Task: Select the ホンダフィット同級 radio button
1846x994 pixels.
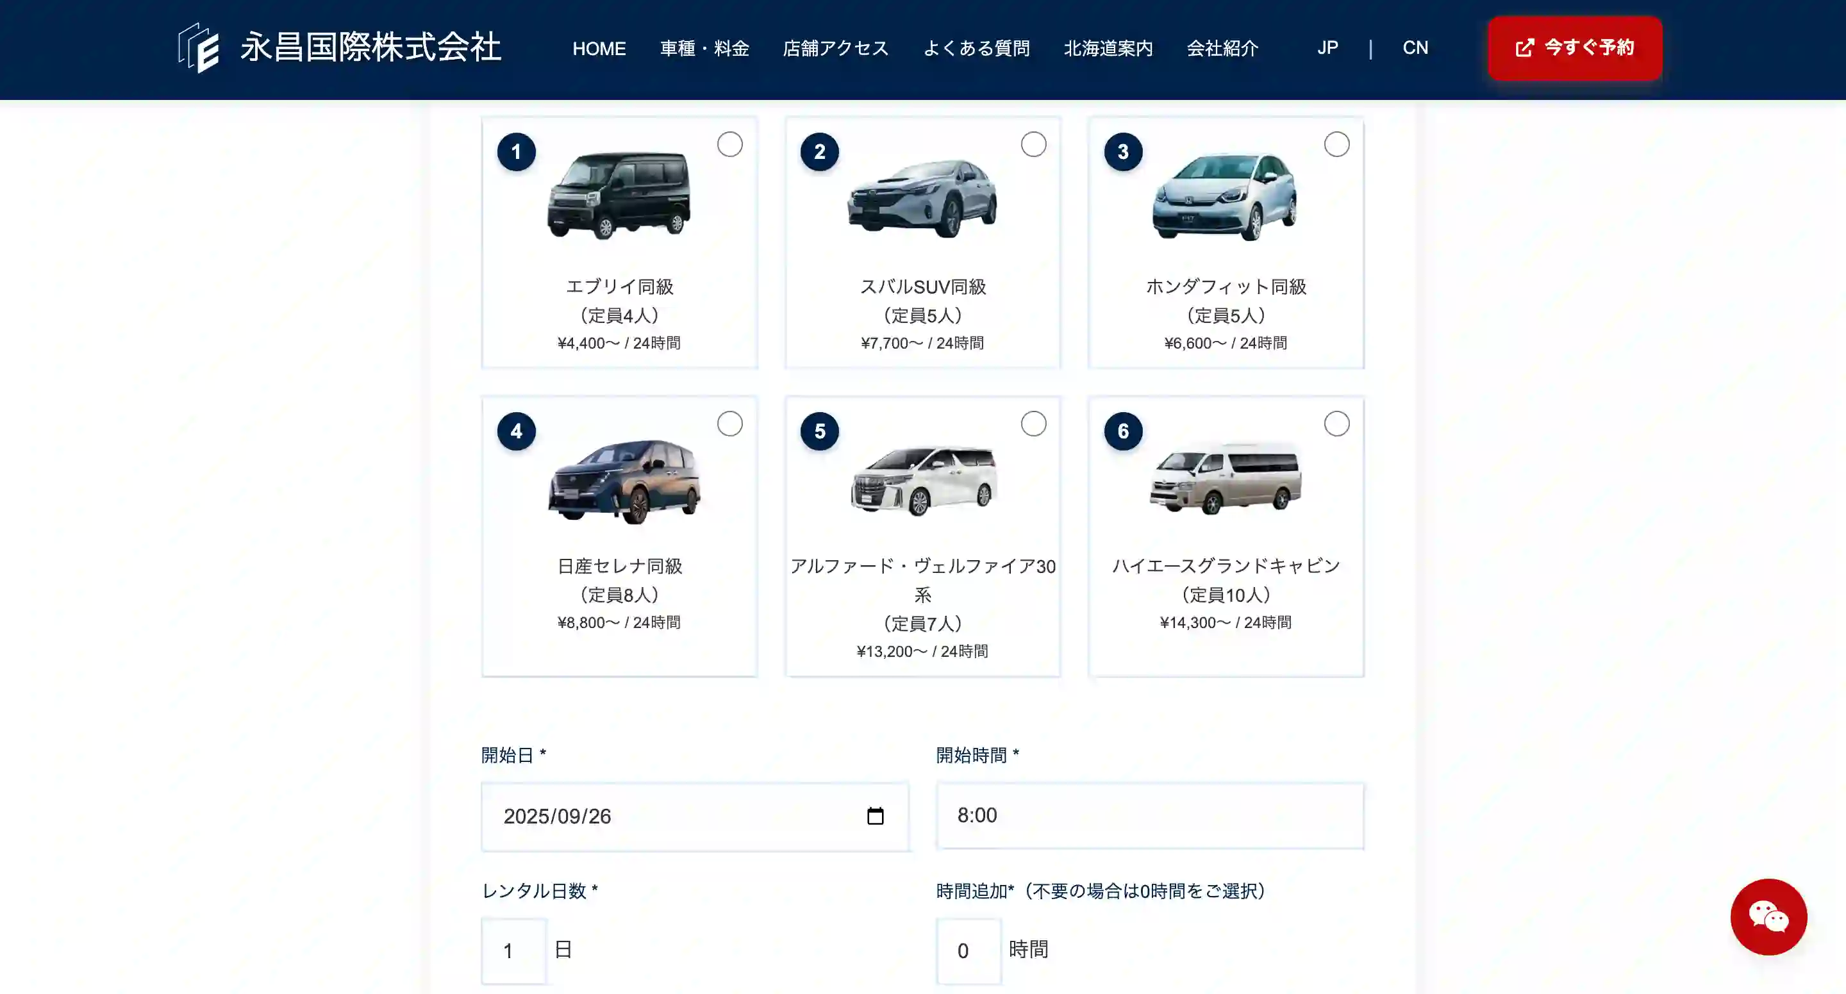Action: 1336,144
